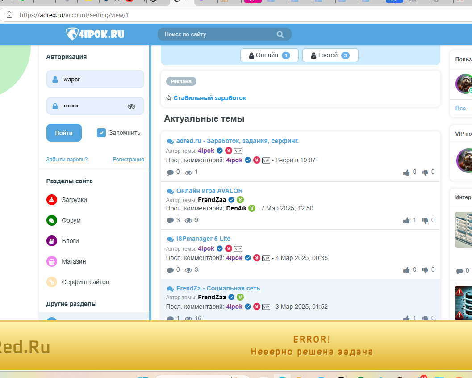Toggle password visibility eye icon
The image size is (472, 378).
click(x=131, y=106)
